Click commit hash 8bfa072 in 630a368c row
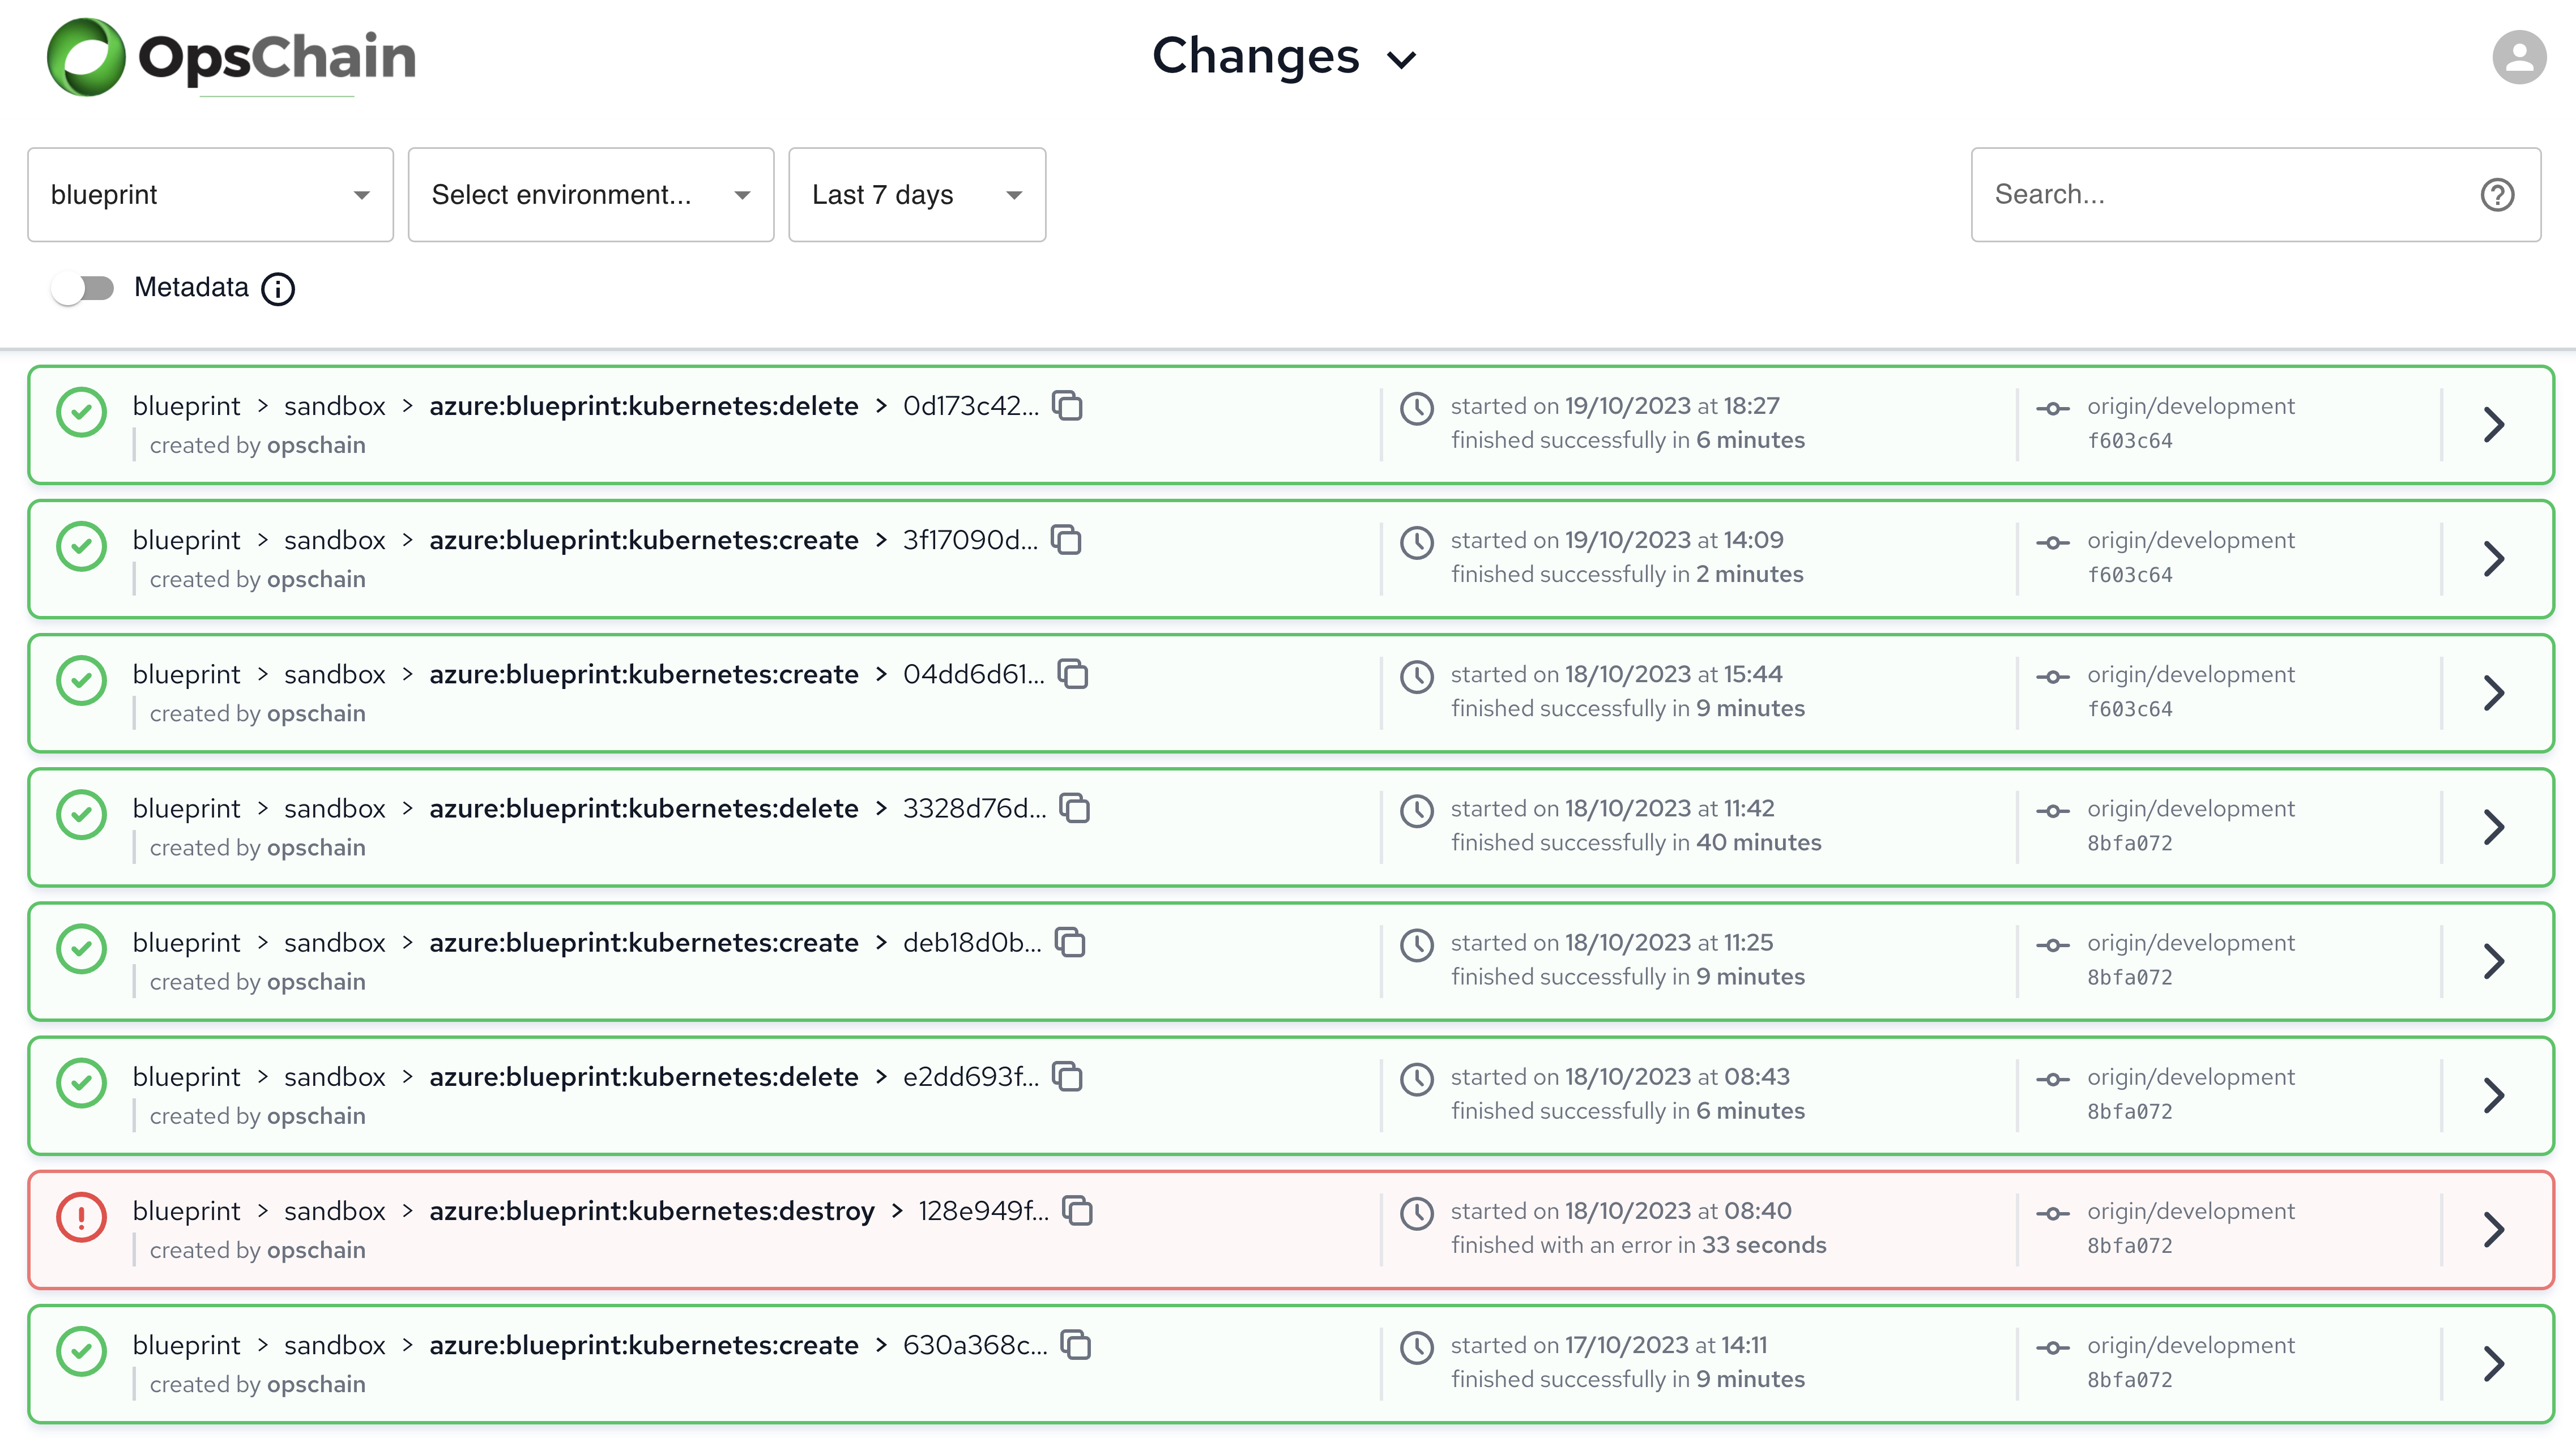This screenshot has height=1438, width=2576. coord(2129,1380)
